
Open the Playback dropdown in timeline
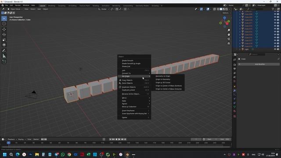click(12, 139)
